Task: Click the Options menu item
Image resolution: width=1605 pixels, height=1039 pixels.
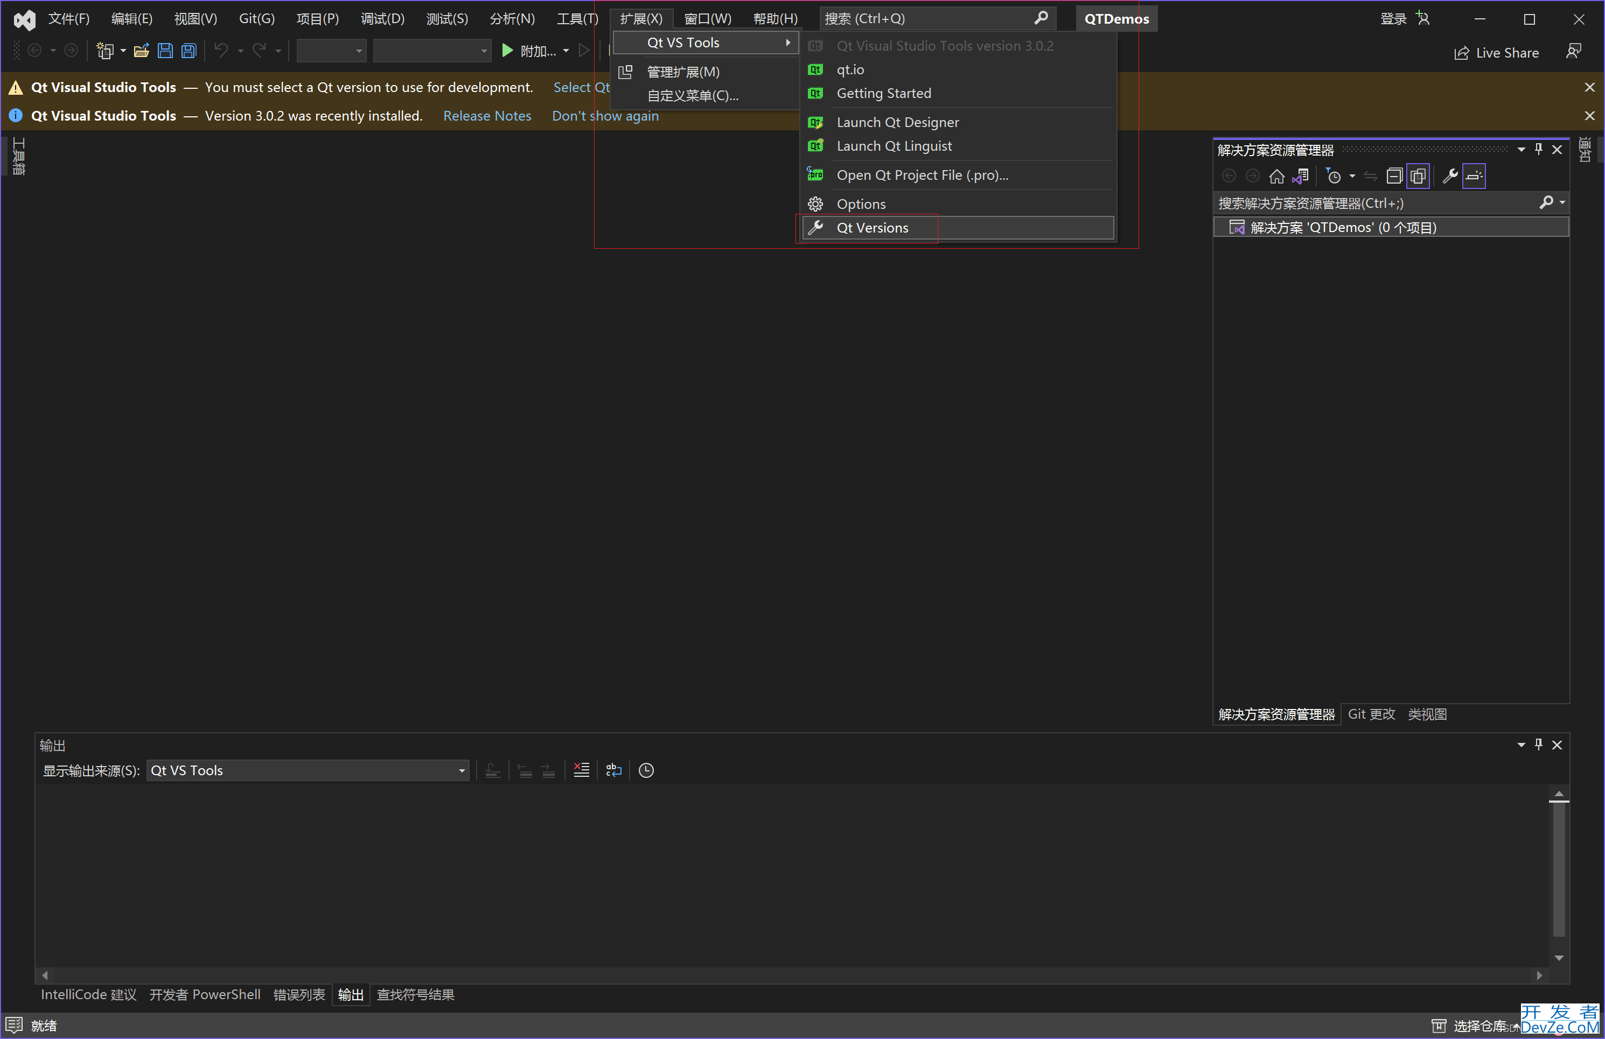Action: tap(862, 203)
